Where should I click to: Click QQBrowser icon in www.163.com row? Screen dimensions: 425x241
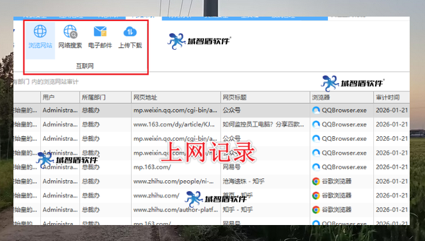click(x=316, y=125)
